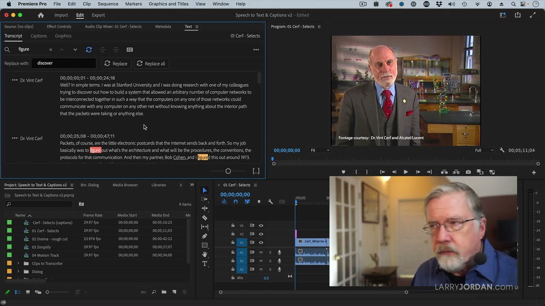Click Replace button

(x=116, y=63)
